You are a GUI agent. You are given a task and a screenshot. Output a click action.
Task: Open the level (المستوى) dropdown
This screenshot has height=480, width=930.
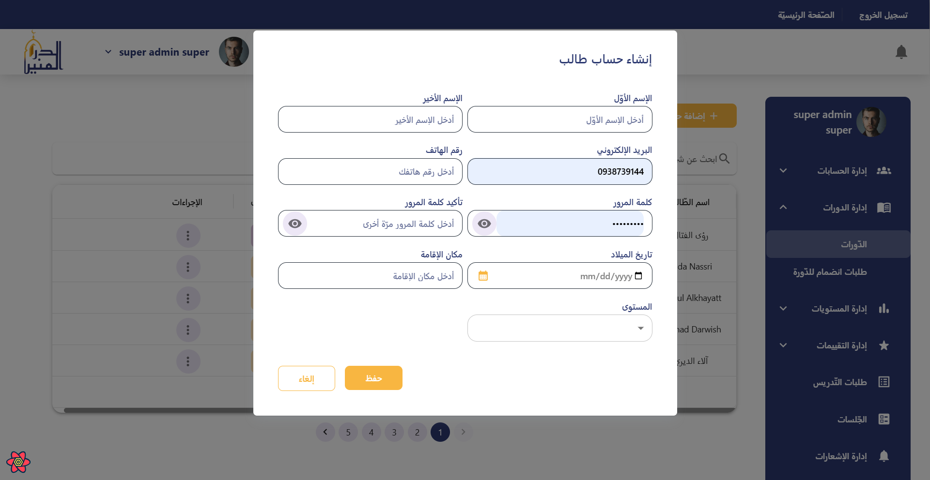(559, 328)
